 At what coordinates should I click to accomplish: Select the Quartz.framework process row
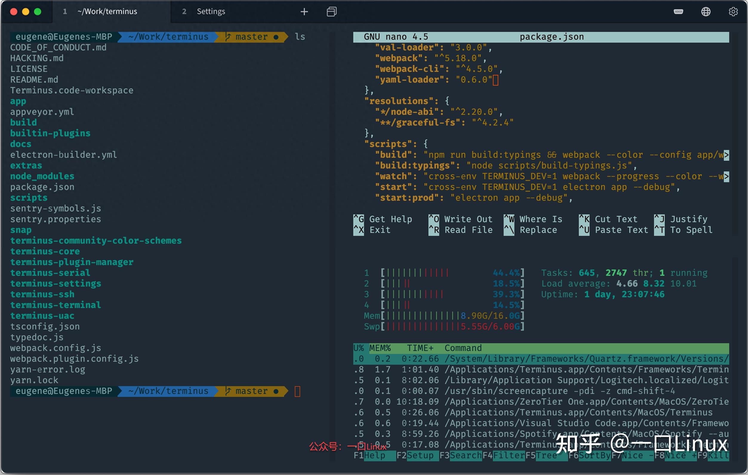[541, 359]
